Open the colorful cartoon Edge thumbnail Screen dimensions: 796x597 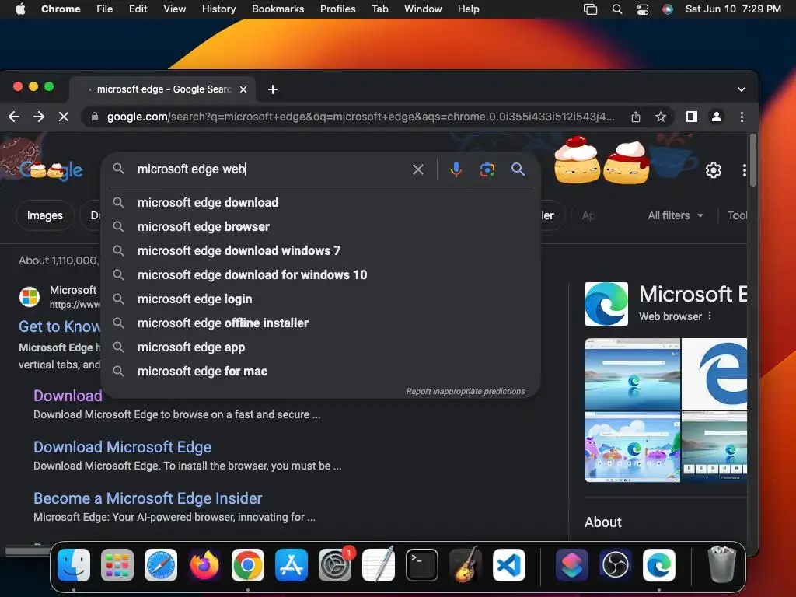pos(632,447)
